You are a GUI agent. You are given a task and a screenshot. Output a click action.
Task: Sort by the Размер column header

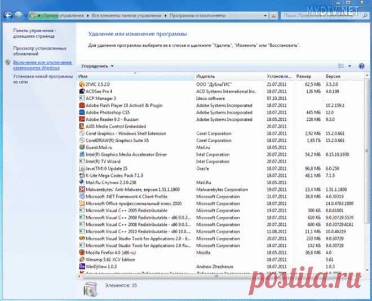[309, 76]
